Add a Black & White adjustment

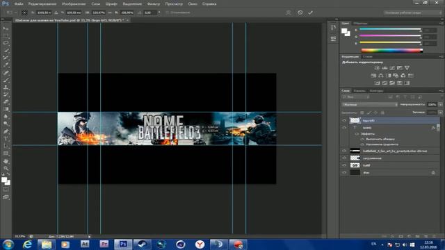[x=388, y=76]
